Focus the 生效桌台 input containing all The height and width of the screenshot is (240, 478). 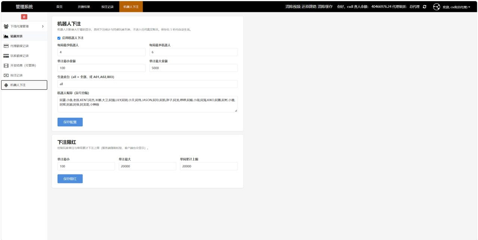[148, 84]
